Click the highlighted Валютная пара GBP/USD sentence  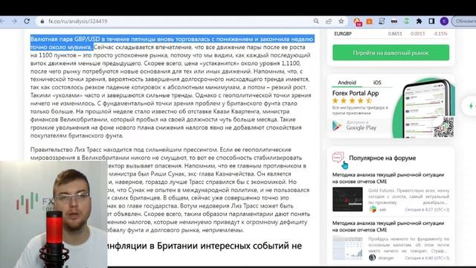[172, 43]
